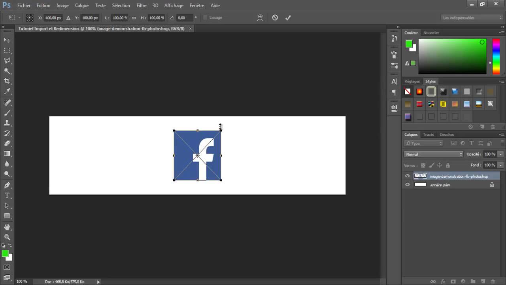Lock image pixels in Calques panel
Screen dimensions: 506x285
[431, 165]
